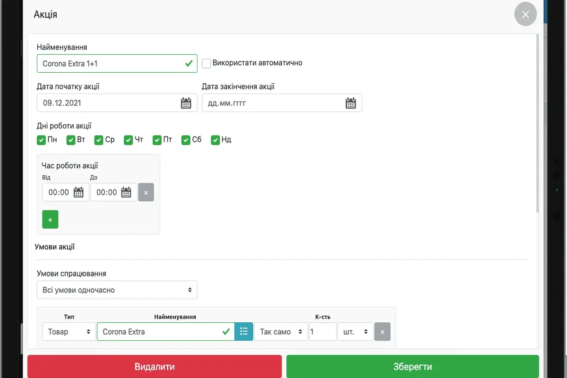Uncheck the Пн weekday checkbox

pos(42,140)
